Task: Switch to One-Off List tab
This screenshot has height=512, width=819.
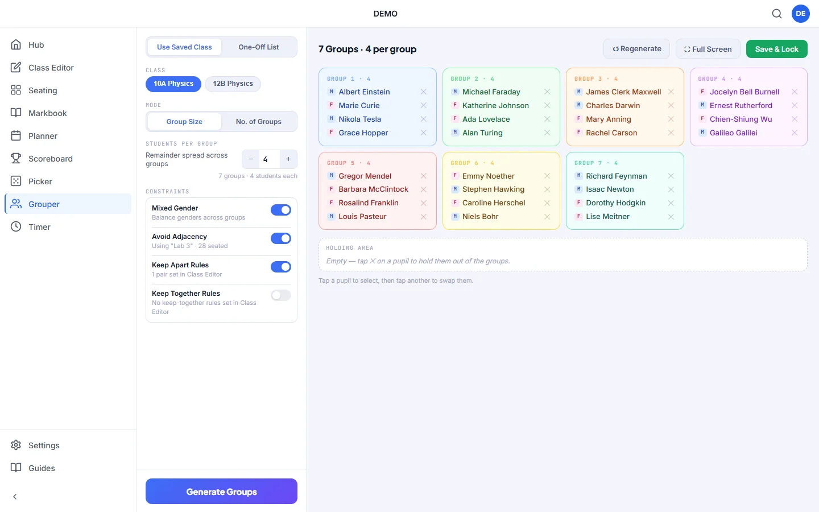Action: pos(259,47)
